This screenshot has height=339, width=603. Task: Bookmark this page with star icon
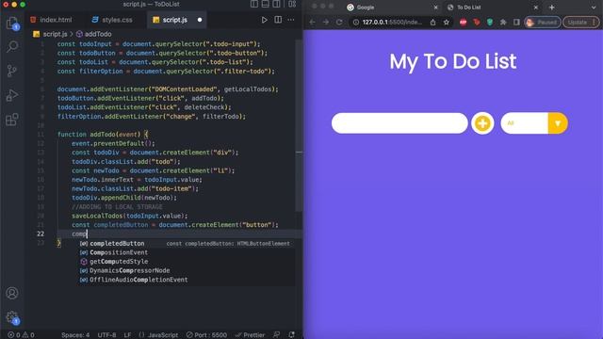tap(446, 23)
